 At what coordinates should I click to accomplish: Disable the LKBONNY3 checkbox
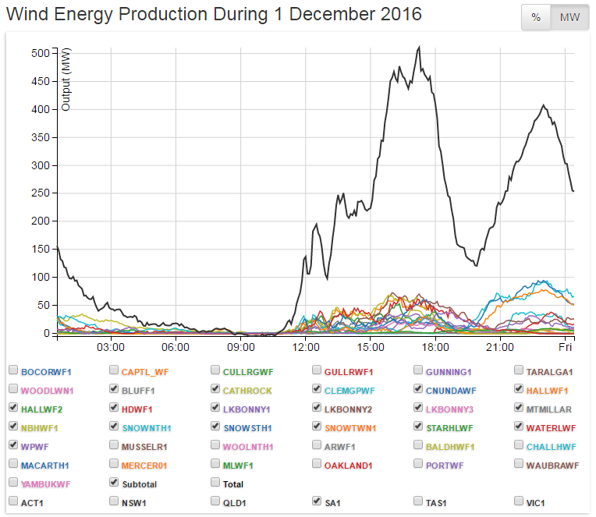point(419,408)
